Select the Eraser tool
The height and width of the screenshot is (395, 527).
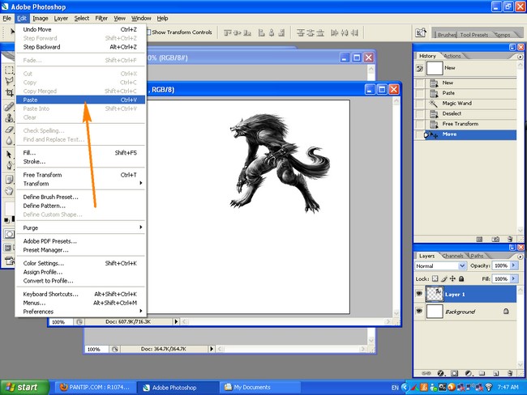(x=9, y=130)
